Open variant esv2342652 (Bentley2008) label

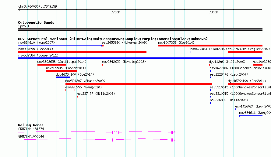(124, 62)
